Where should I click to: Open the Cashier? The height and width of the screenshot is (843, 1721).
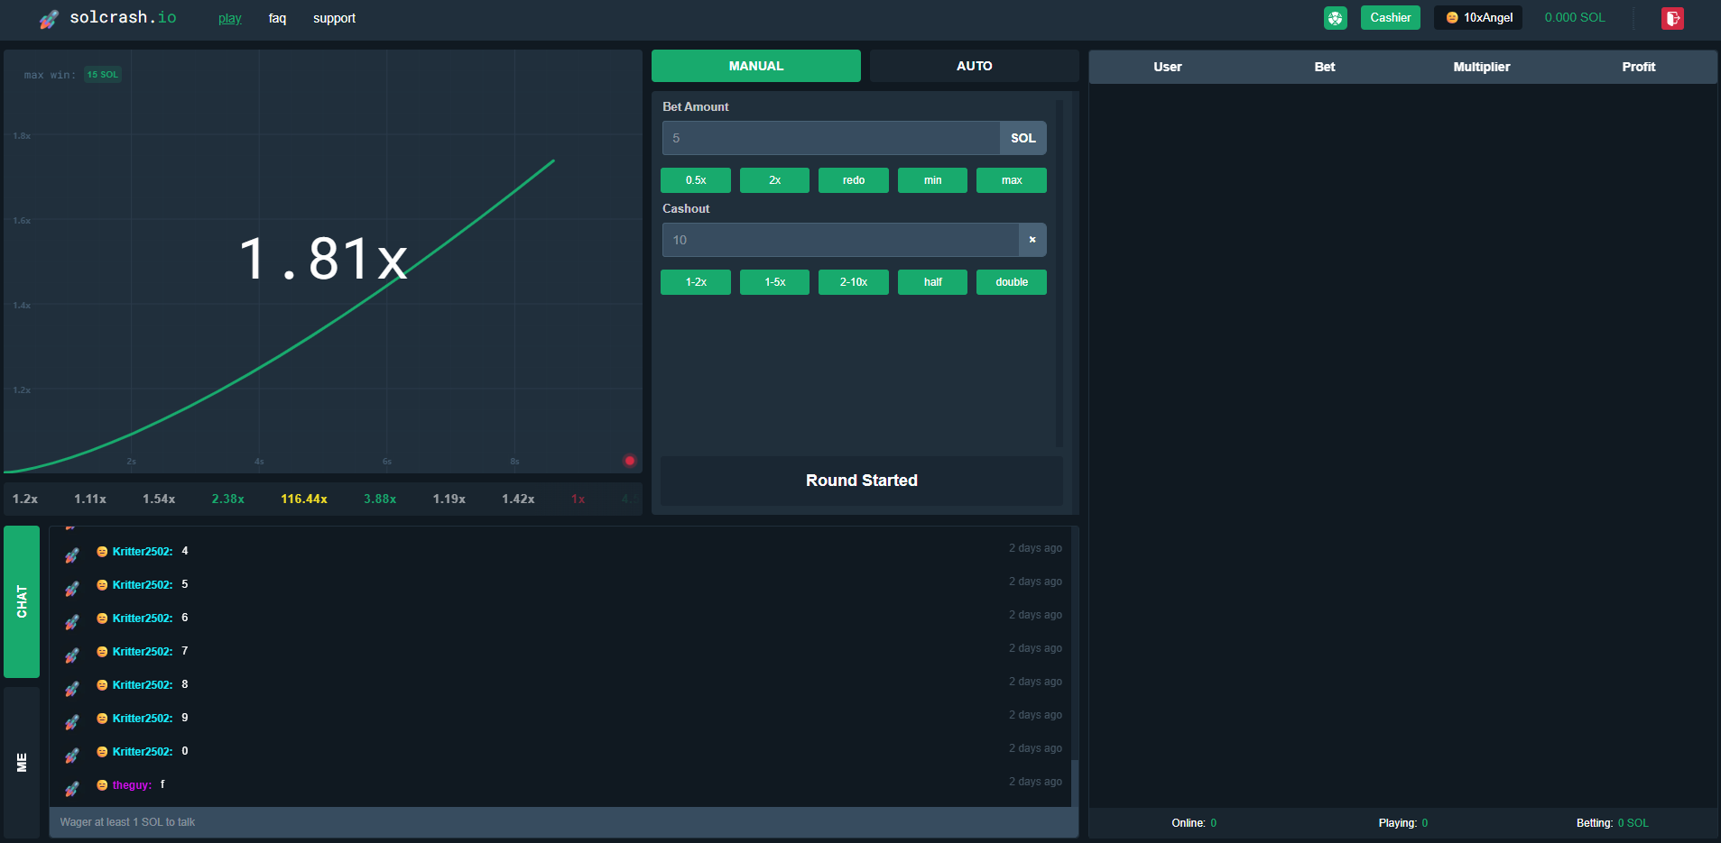coord(1390,18)
